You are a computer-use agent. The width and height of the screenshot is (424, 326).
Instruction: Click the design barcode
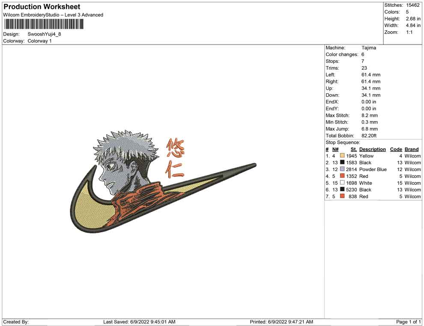44,24
